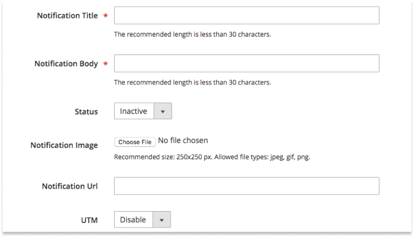414x237 pixels.
Task: Click the No file chosen text
Action: 183,141
